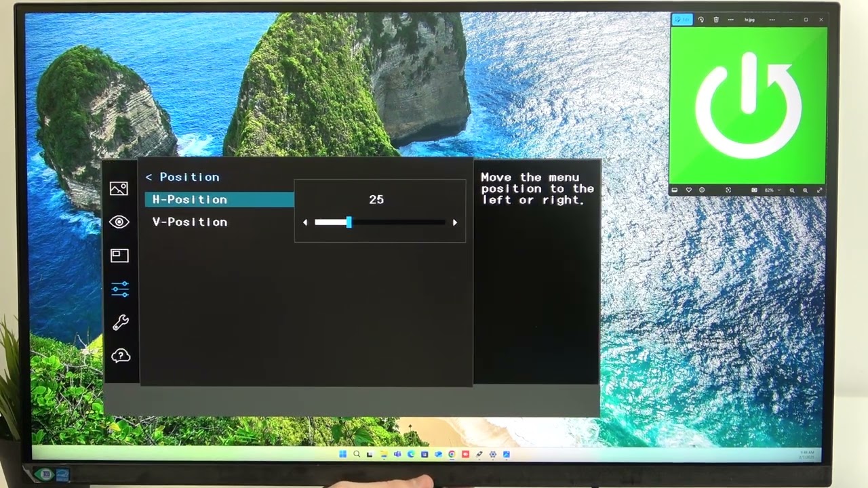
Task: Launch Microsoft Teams from the taskbar
Action: pos(397,454)
